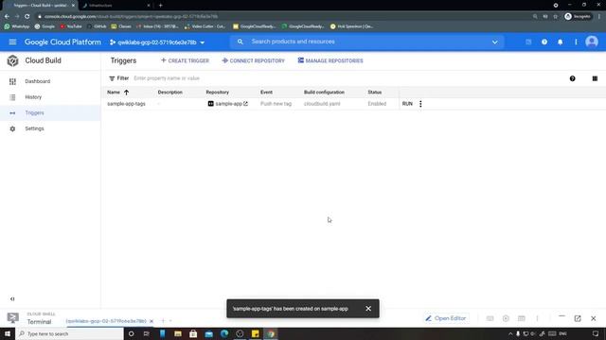
Task: Open the notifications bell
Action: (x=560, y=42)
